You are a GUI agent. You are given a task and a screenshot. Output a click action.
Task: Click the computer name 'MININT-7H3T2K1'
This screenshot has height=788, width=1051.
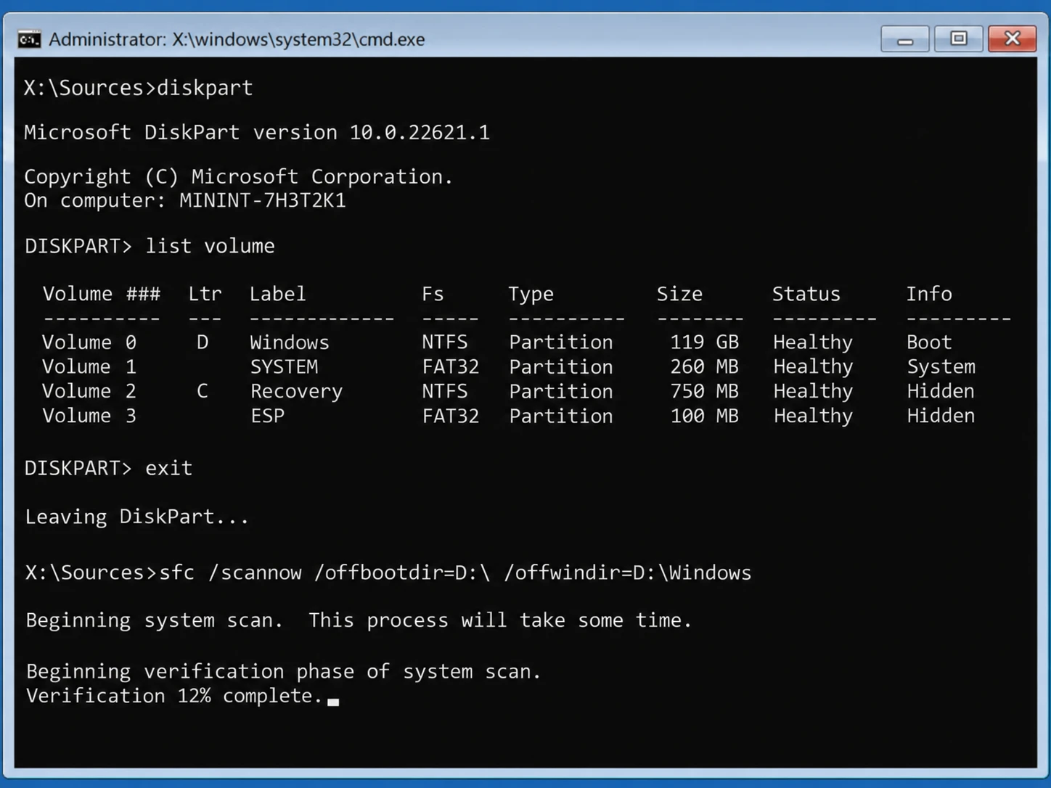coord(263,200)
